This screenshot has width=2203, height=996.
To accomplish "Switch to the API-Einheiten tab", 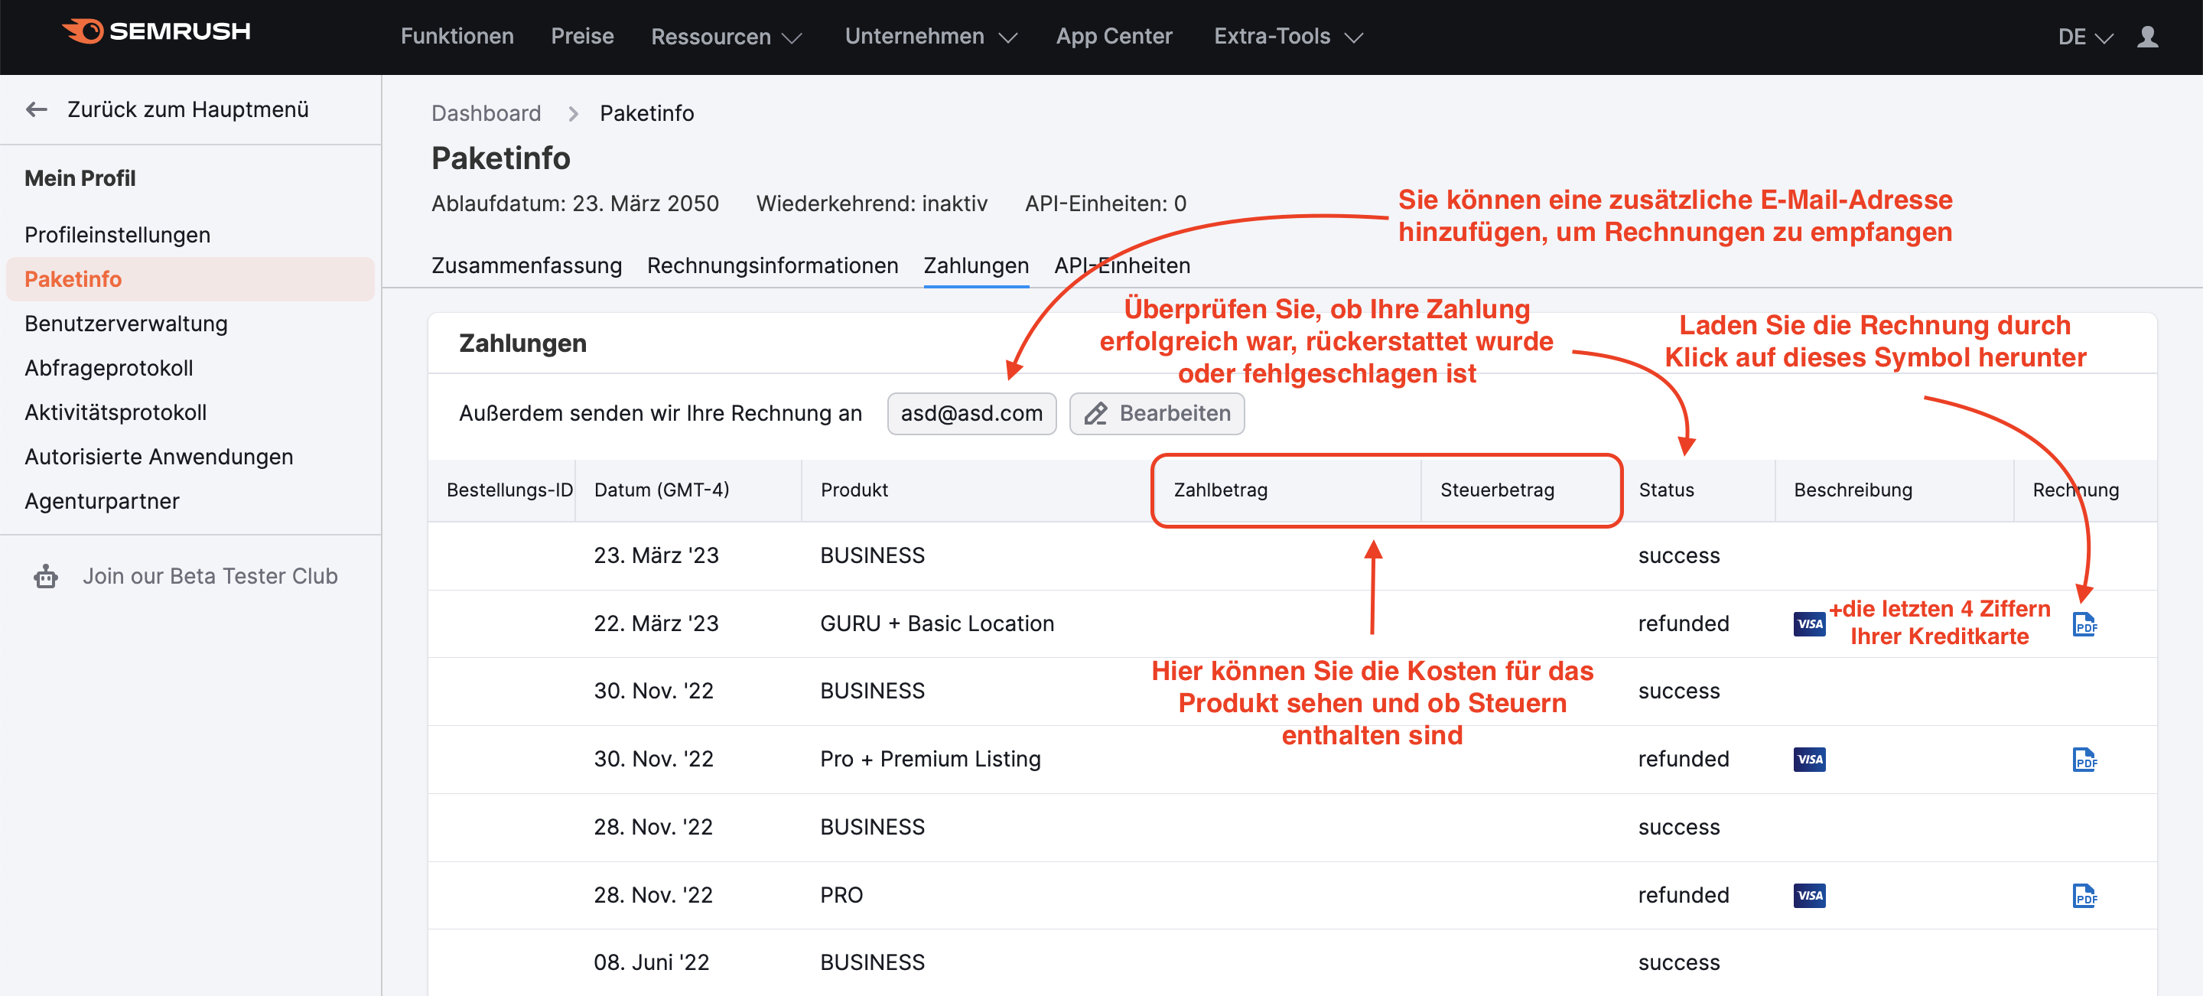I will pos(1122,265).
